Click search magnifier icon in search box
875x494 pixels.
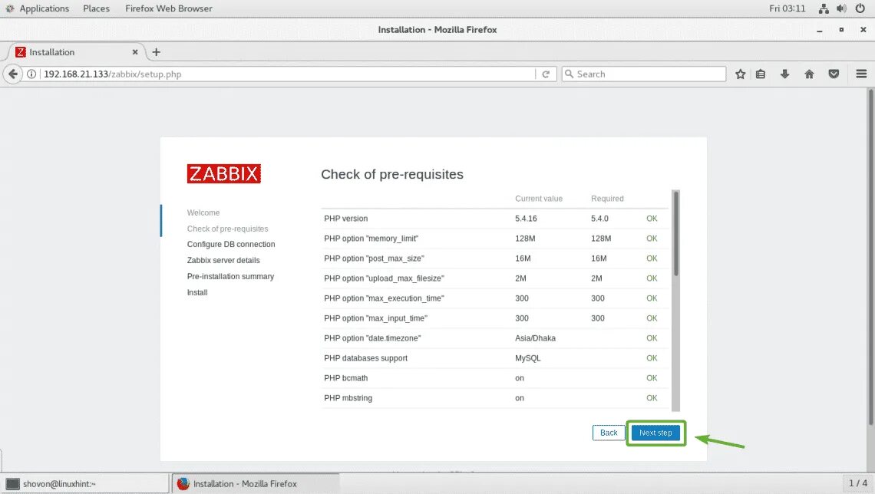tap(570, 74)
